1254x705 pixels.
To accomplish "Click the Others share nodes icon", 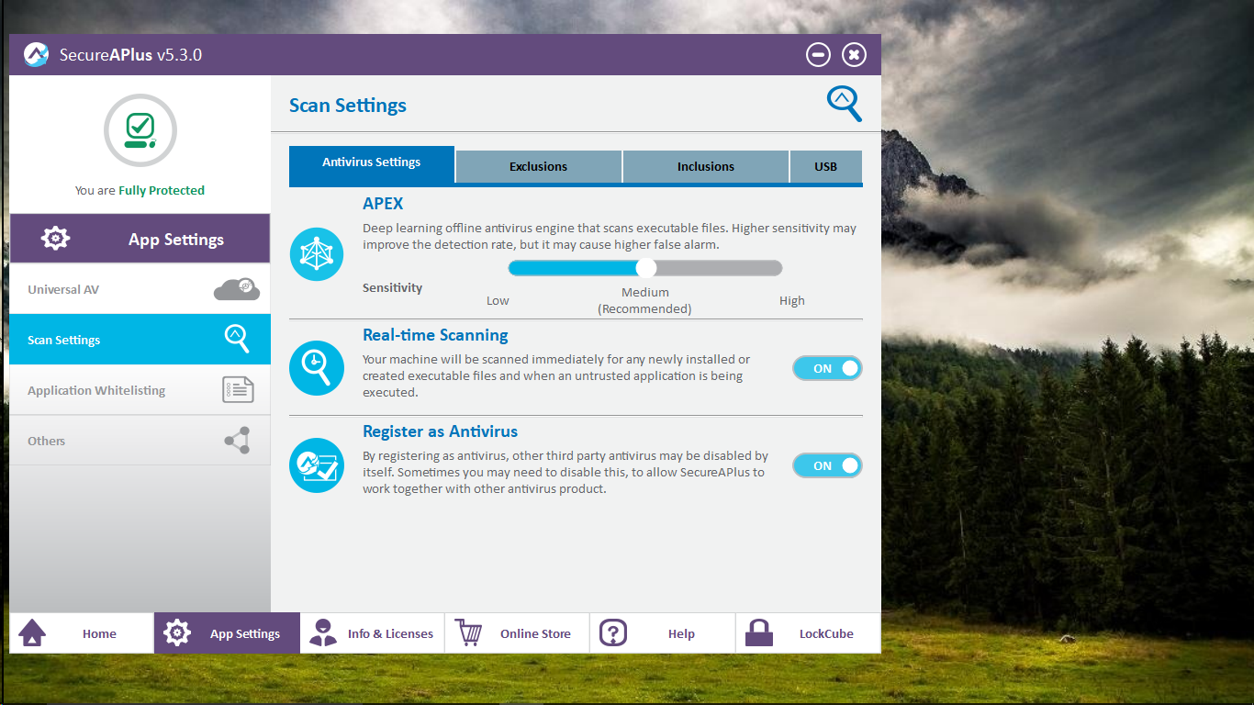I will 237,441.
